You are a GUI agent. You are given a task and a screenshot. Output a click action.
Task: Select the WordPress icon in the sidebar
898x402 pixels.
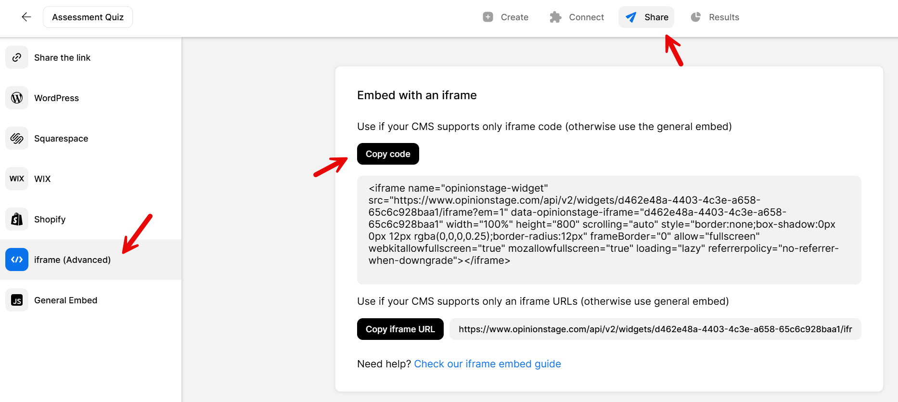17,98
